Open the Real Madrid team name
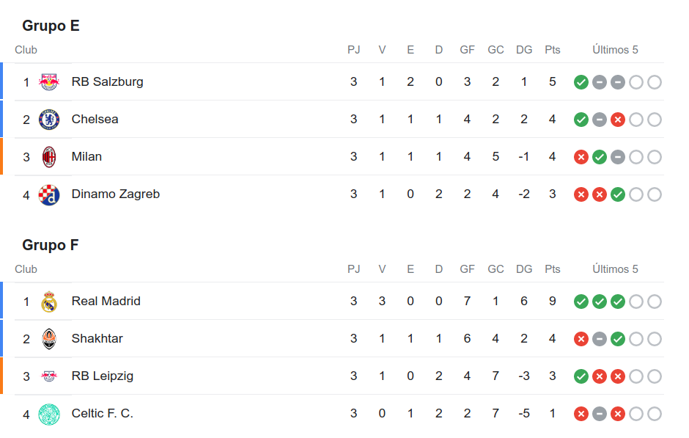689x438 pixels. pos(106,302)
